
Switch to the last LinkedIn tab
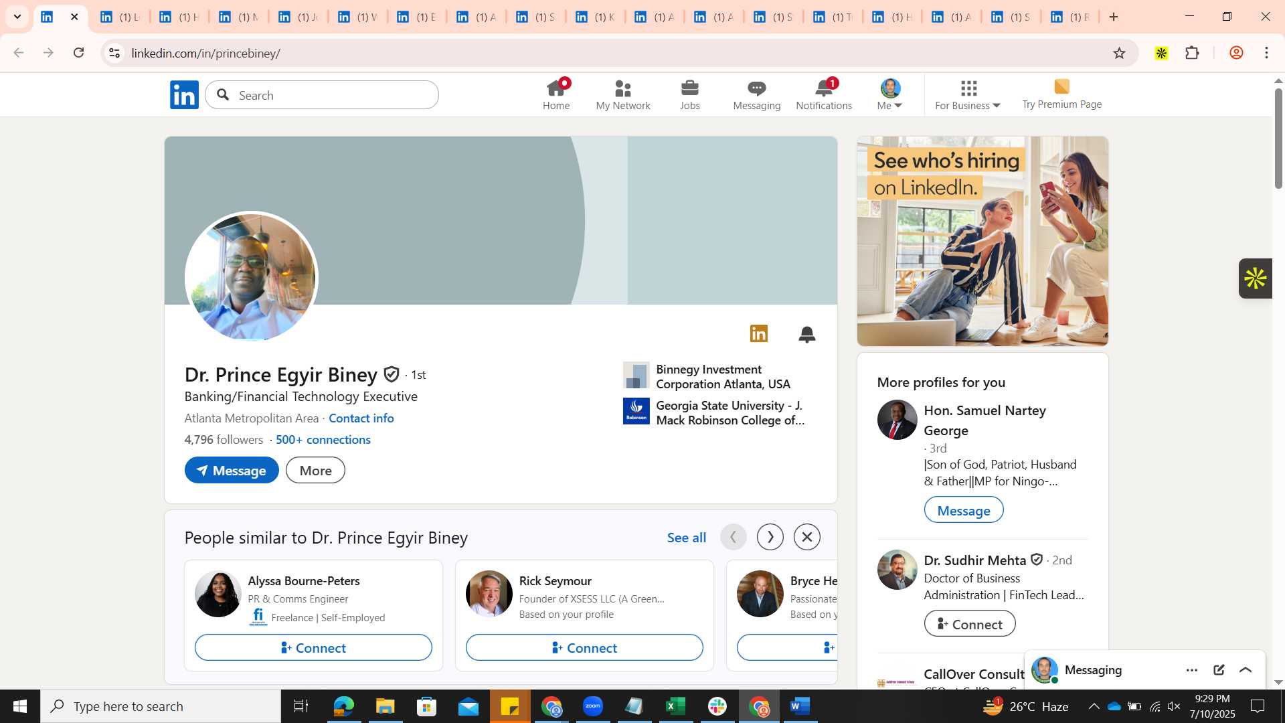(x=1069, y=17)
